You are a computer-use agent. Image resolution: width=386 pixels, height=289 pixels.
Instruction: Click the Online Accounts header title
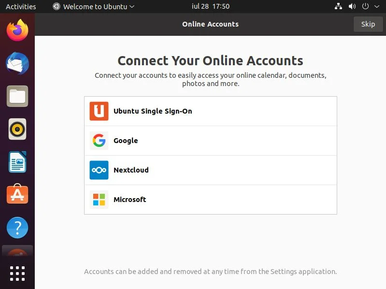pyautogui.click(x=211, y=24)
